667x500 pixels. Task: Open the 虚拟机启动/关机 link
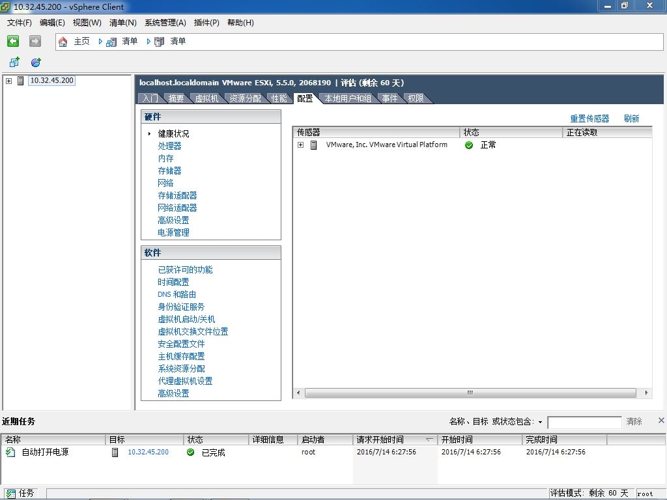tap(186, 319)
